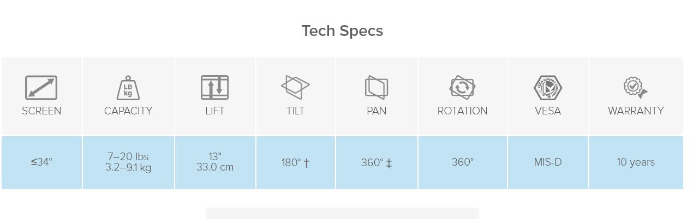The height and width of the screenshot is (219, 693).
Task: Click the Tilt icon
Action: click(x=295, y=87)
